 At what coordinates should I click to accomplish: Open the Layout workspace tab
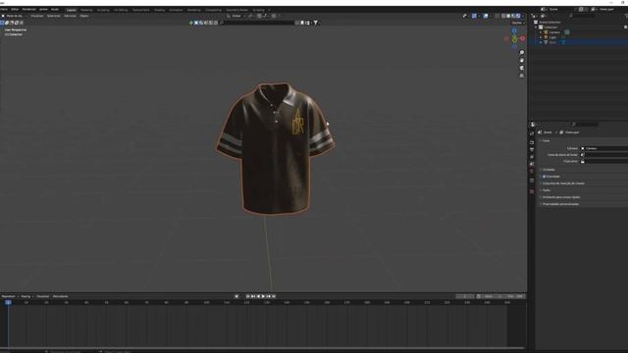point(72,10)
